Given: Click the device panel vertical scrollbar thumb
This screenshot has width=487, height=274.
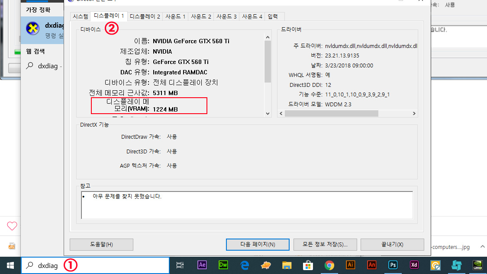Looking at the screenshot, I should (x=268, y=61).
